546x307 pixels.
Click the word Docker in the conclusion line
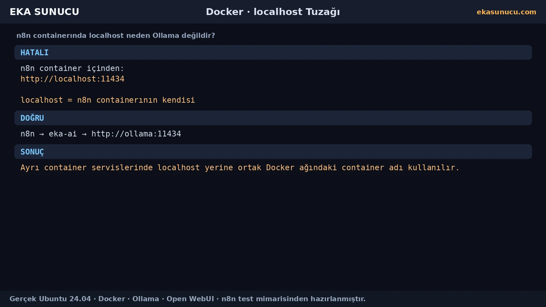coord(280,167)
